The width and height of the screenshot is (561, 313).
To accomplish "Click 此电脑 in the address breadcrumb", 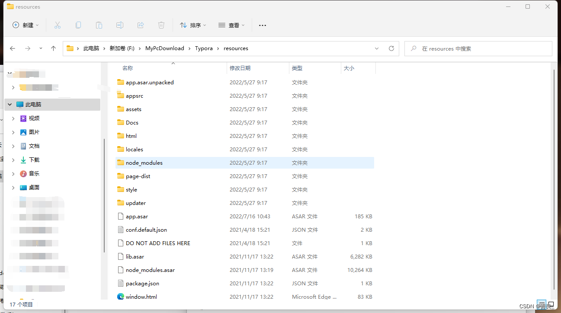I will [91, 48].
